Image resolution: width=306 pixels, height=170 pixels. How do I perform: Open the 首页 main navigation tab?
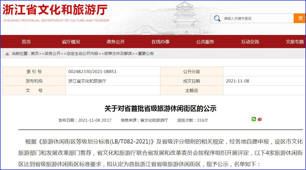26,42
